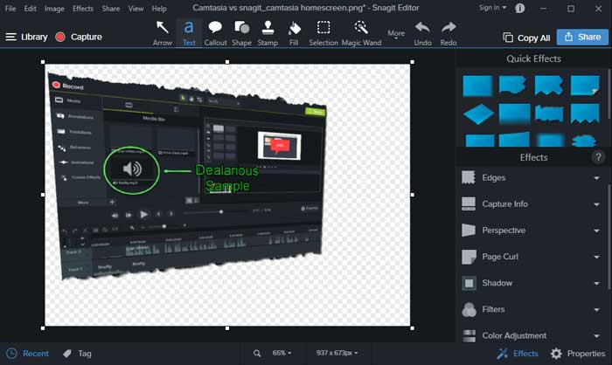Open the Sign in dropdown
This screenshot has width=612, height=365.
tap(492, 8)
